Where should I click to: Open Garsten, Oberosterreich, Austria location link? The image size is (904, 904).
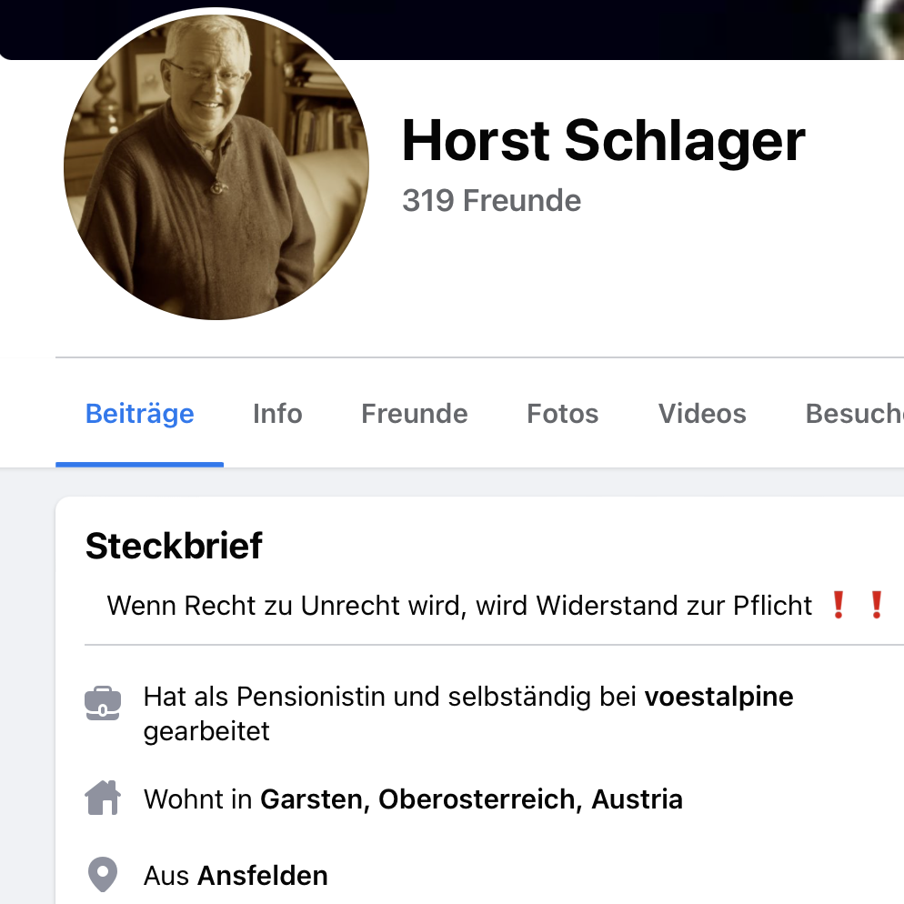click(x=472, y=799)
